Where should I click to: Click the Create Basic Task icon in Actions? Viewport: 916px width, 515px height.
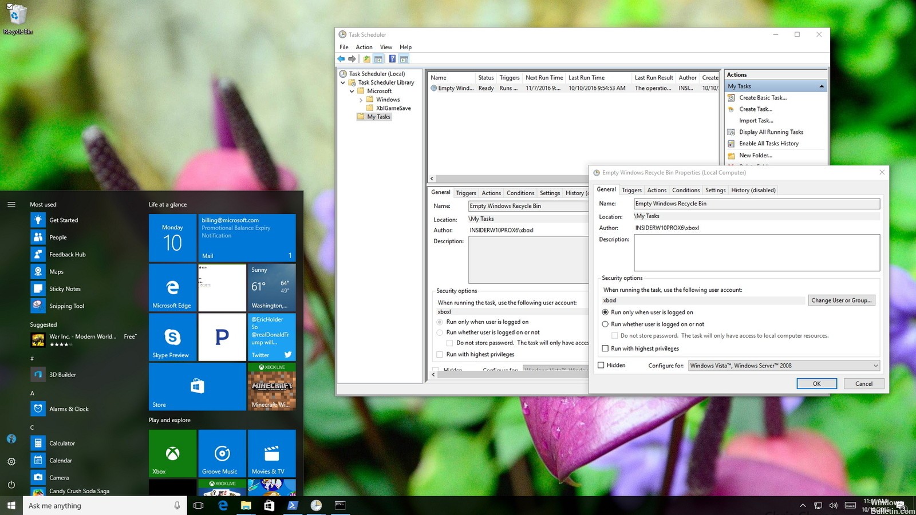click(x=731, y=98)
